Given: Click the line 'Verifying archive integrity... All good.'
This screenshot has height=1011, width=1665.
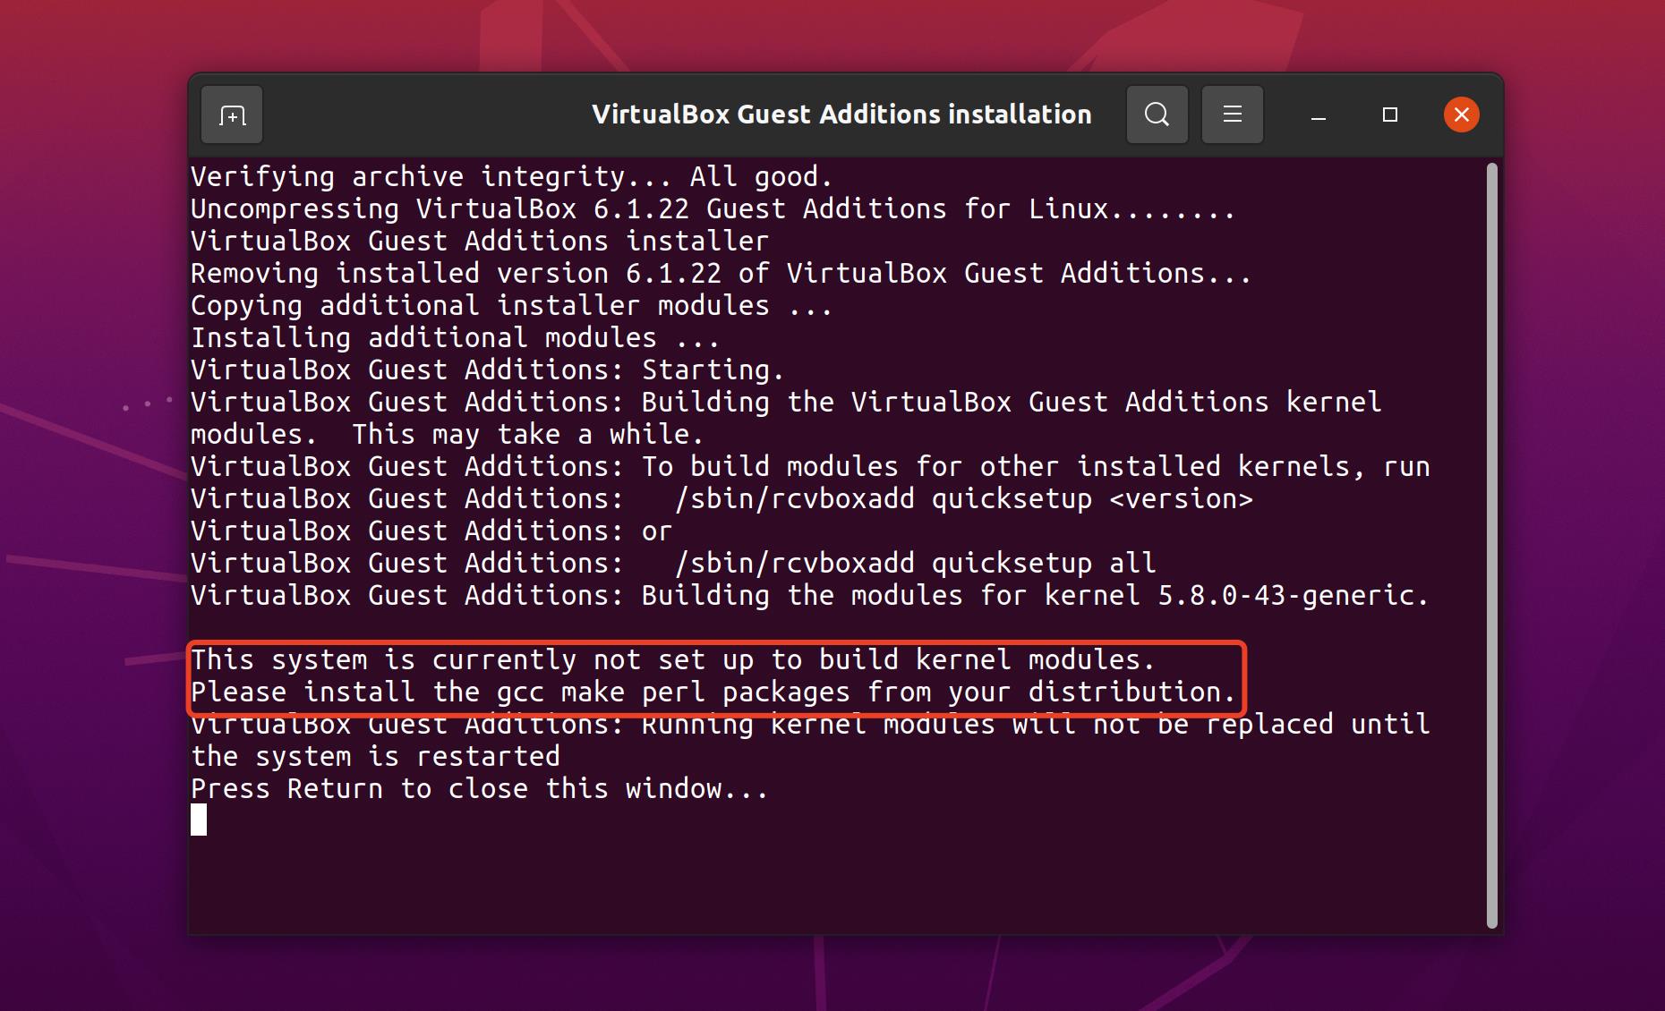Looking at the screenshot, I should (511, 177).
